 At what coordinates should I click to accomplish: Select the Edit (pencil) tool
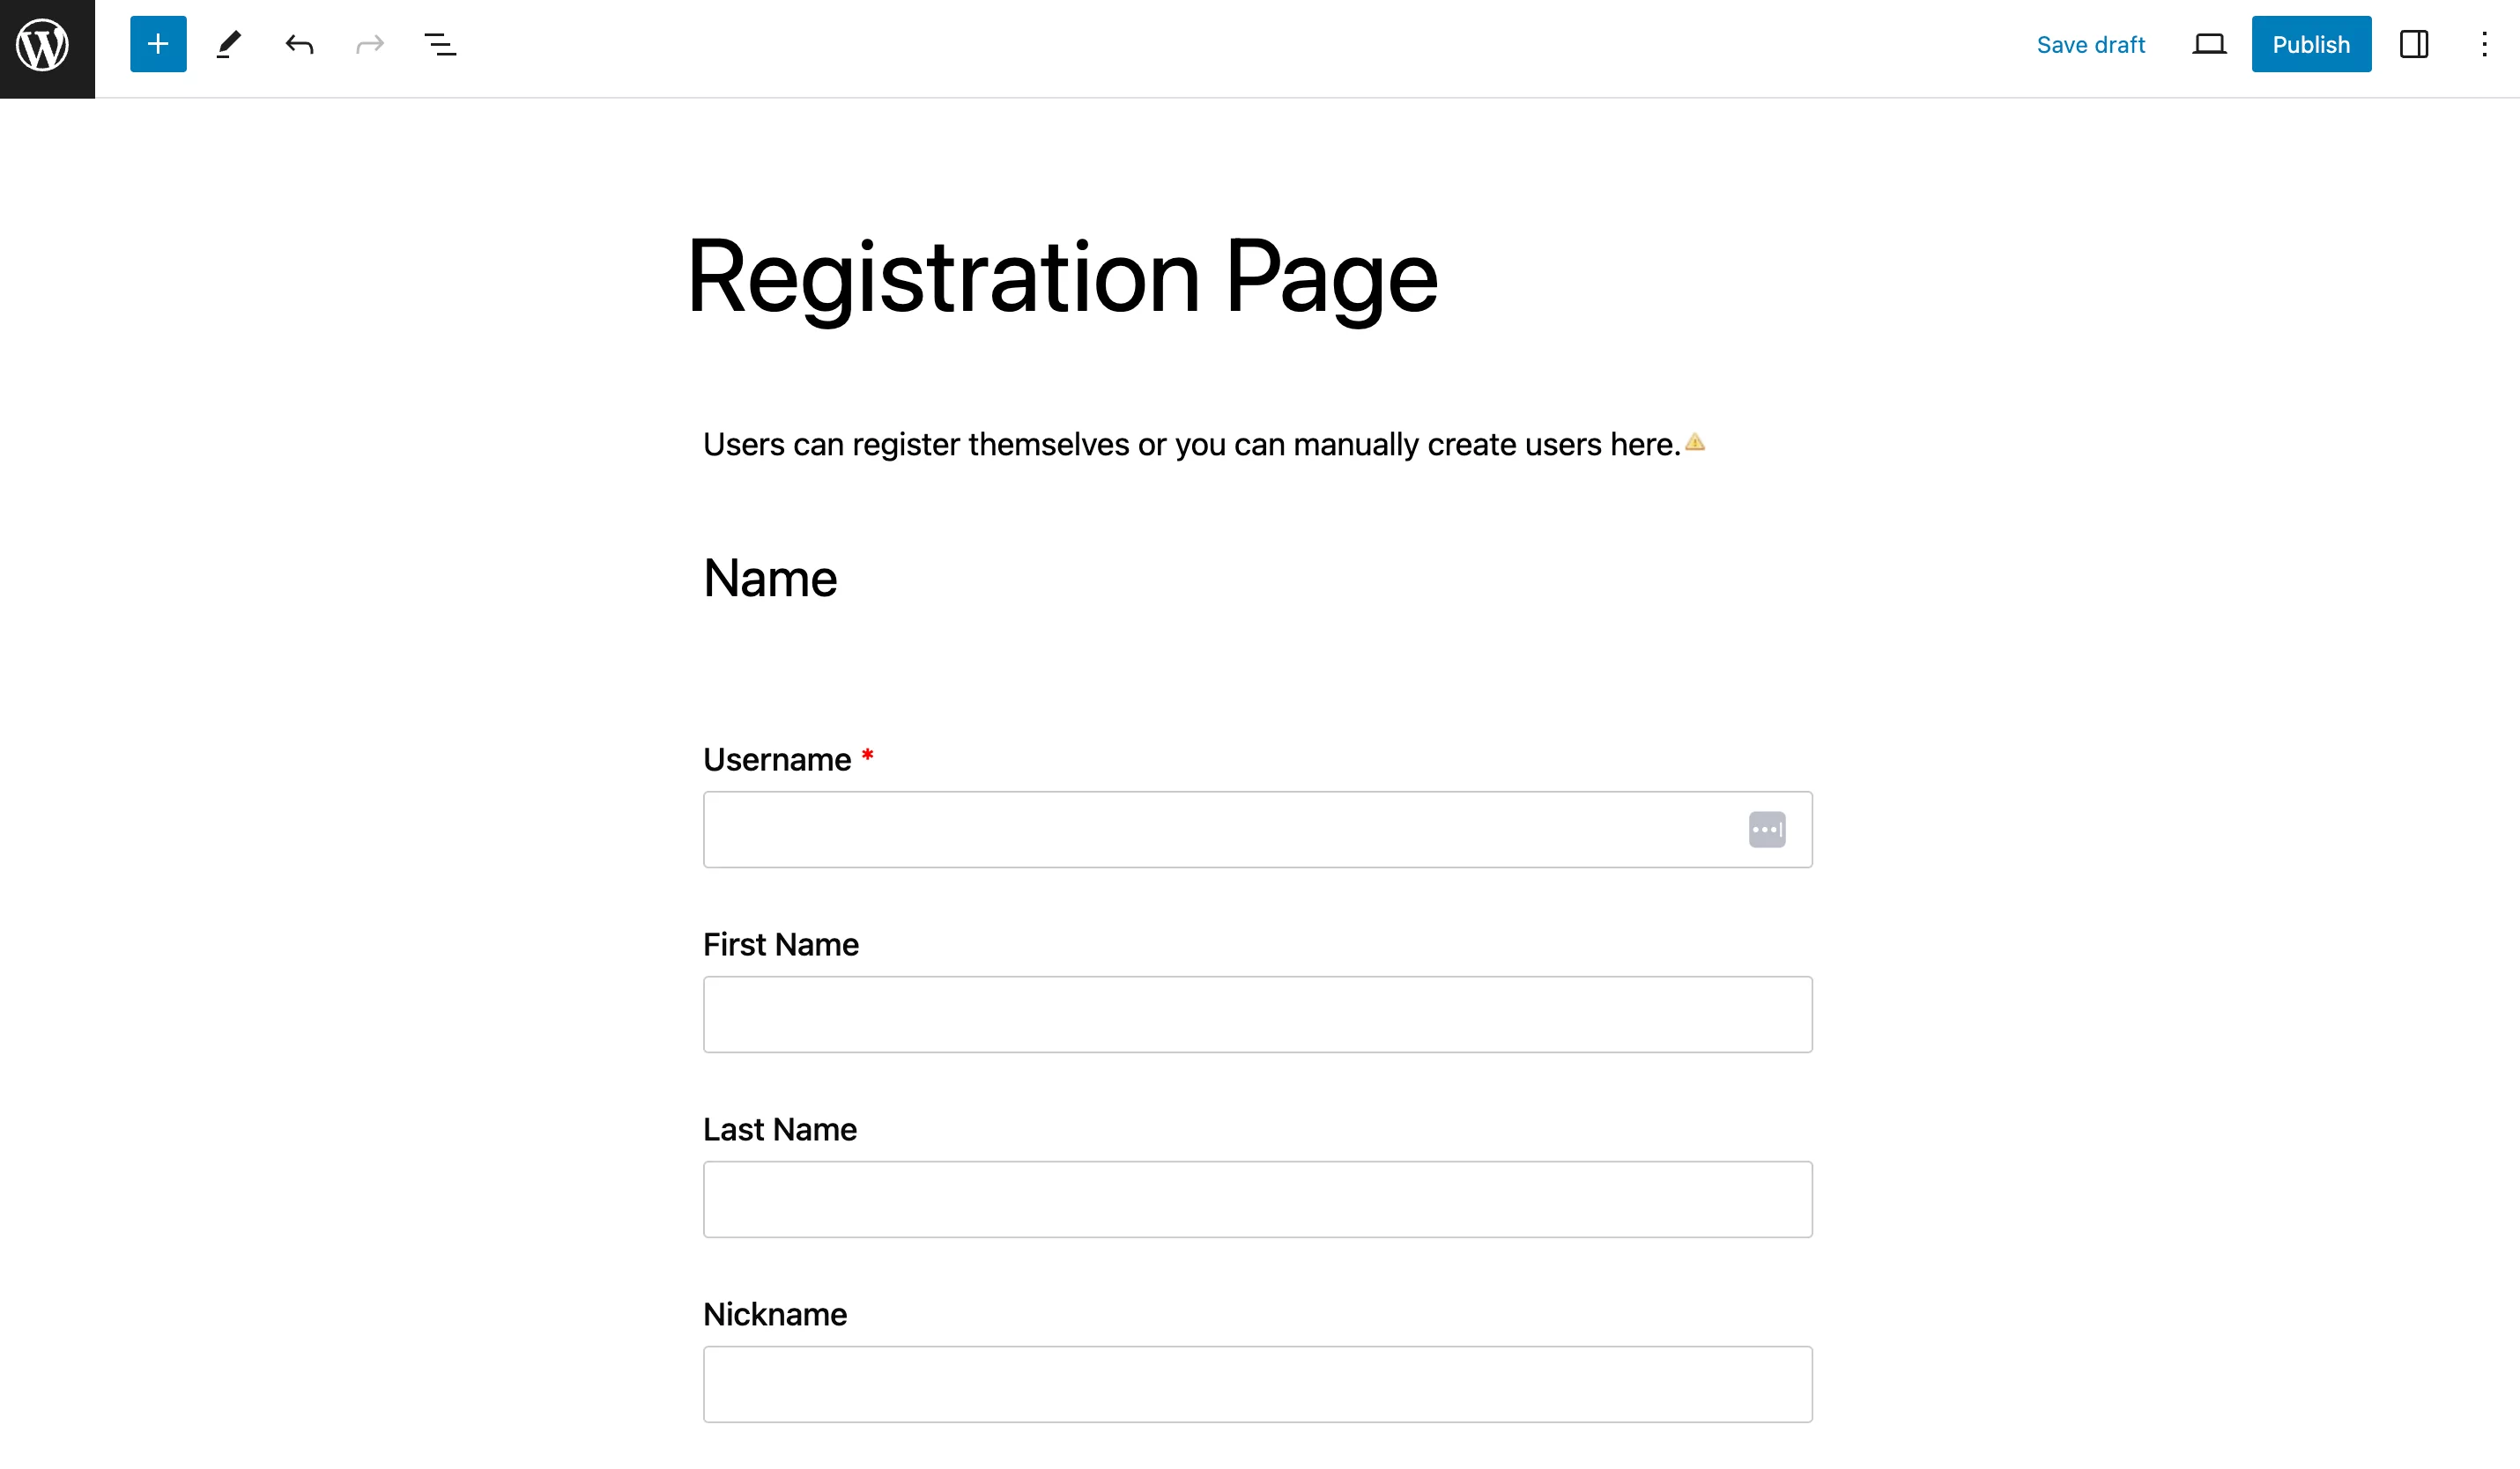click(x=227, y=44)
